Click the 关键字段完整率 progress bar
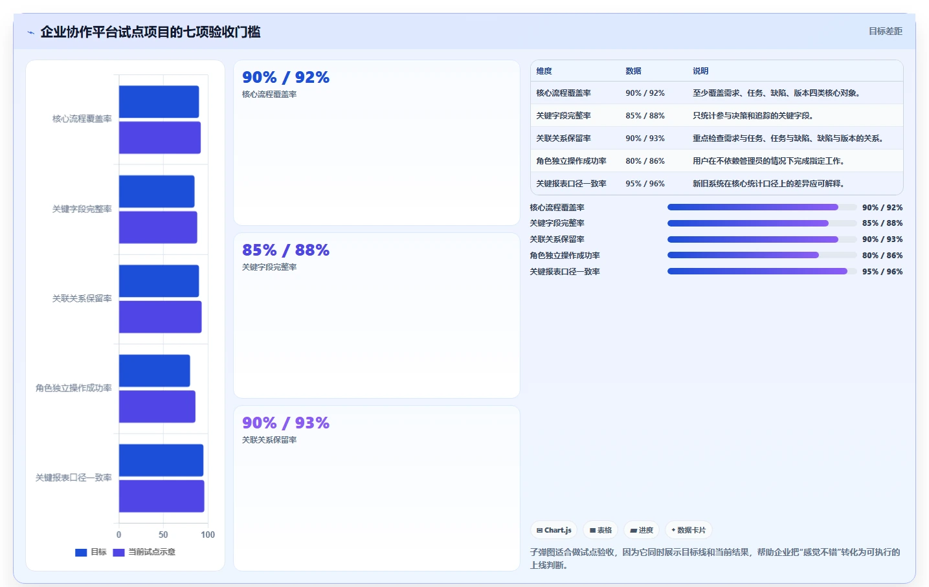929x587 pixels. [x=762, y=223]
